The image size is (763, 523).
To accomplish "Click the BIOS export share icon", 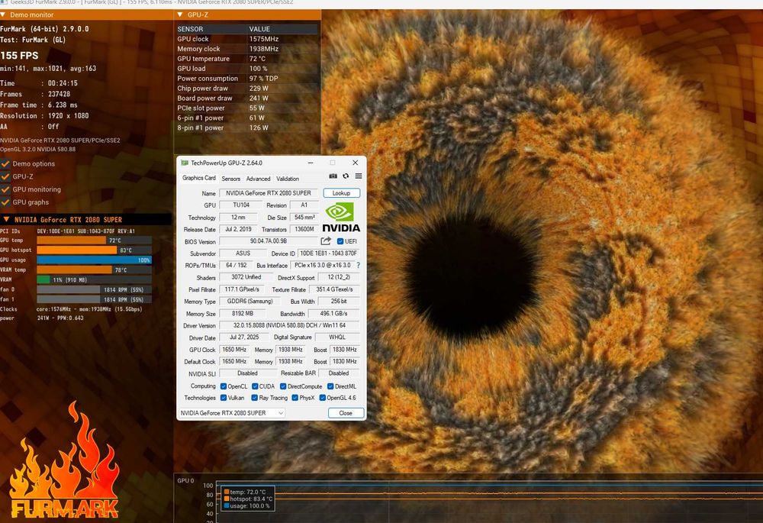I will tap(326, 241).
